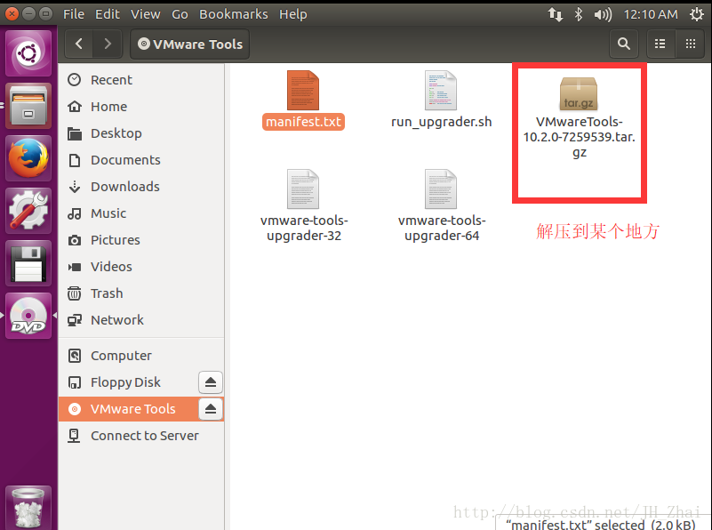Open the Go menu
This screenshot has width=712, height=530.
[x=180, y=14]
